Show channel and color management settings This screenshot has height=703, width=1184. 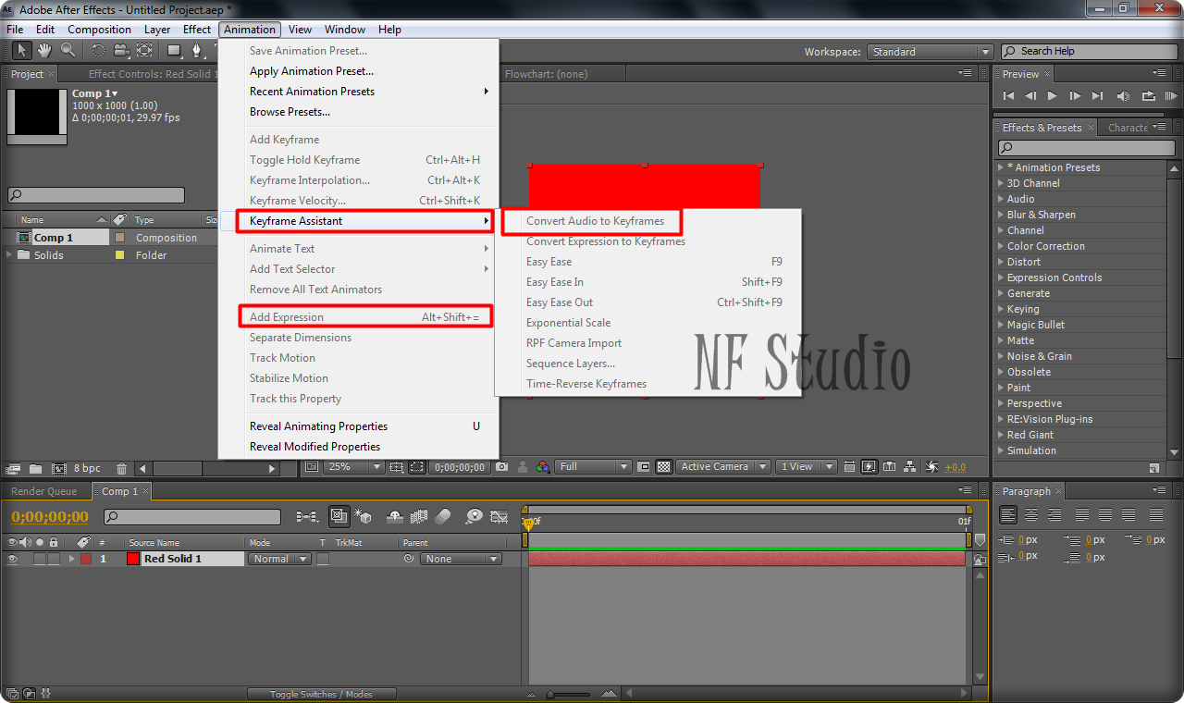pyautogui.click(x=543, y=467)
